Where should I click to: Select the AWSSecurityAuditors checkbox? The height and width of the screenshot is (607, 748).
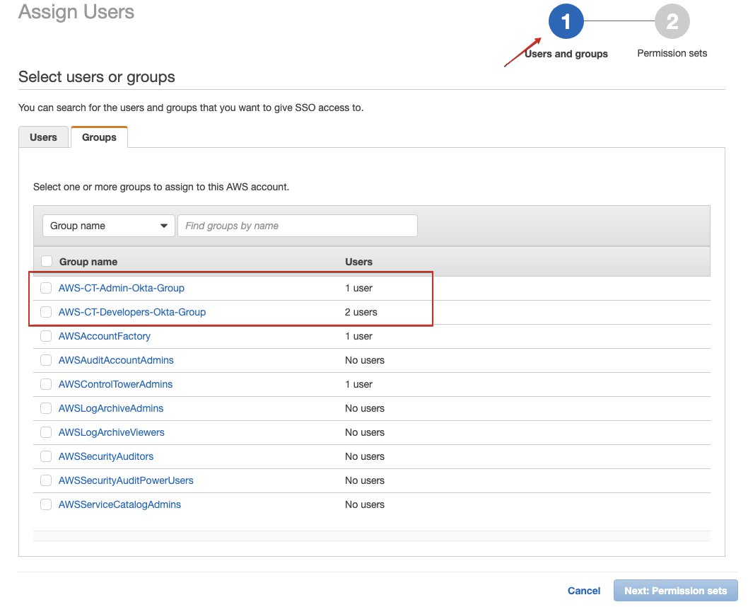point(46,456)
